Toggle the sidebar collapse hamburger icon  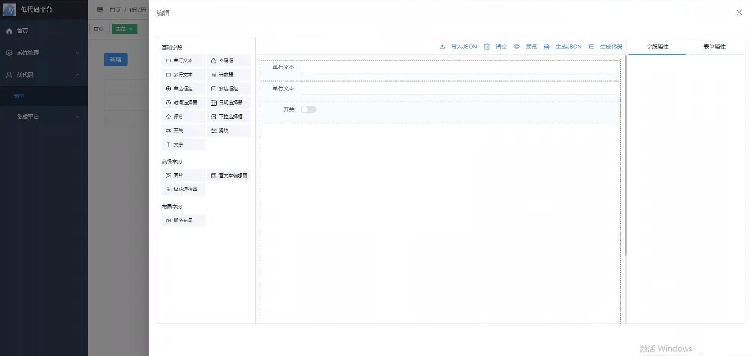[x=100, y=10]
